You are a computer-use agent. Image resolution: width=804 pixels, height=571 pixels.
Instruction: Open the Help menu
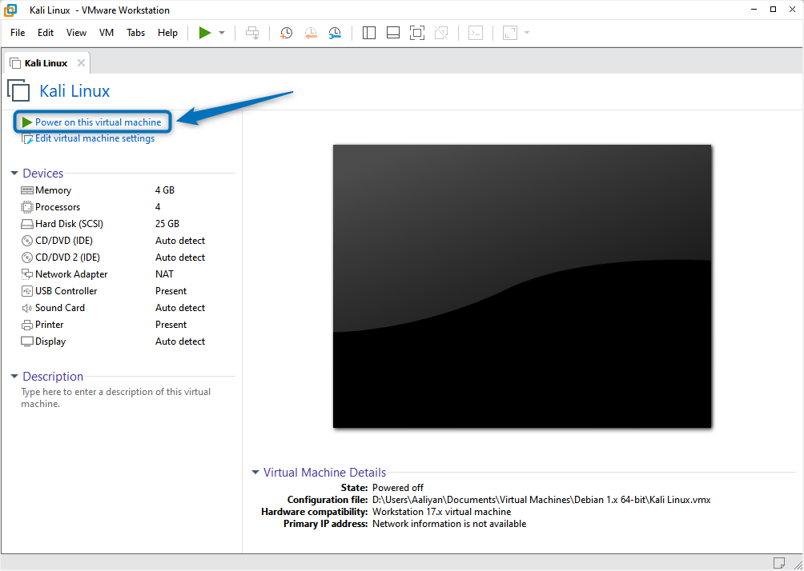[167, 33]
